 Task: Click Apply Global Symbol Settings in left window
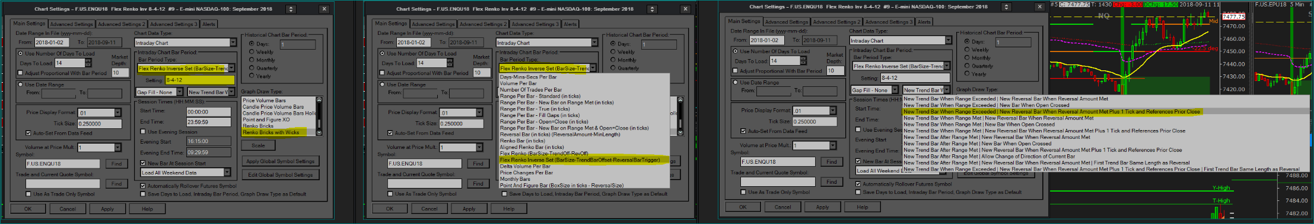pos(280,161)
